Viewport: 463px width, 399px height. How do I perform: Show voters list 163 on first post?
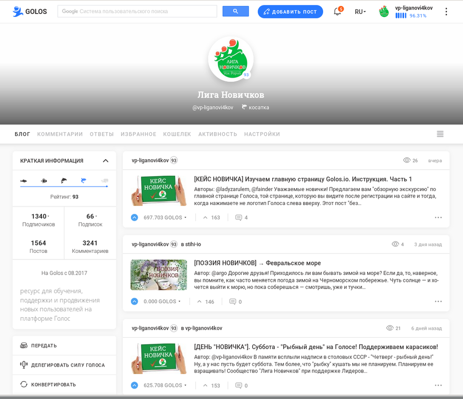click(216, 217)
